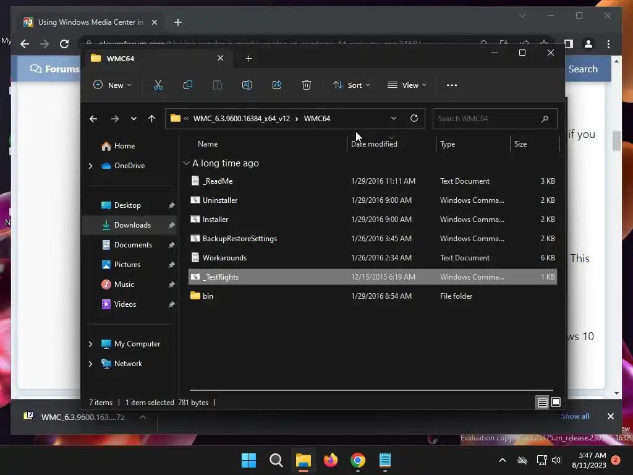Click the Delete trash icon in Explorer toolbar
Viewport: 633px width, 475px height.
coord(307,85)
